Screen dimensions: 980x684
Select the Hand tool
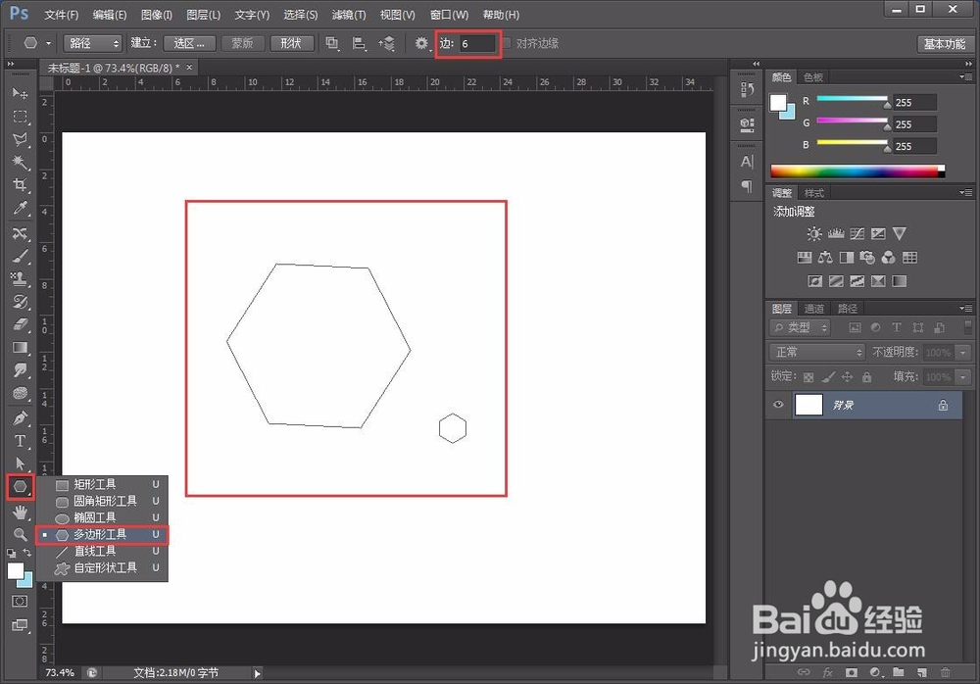(x=20, y=513)
